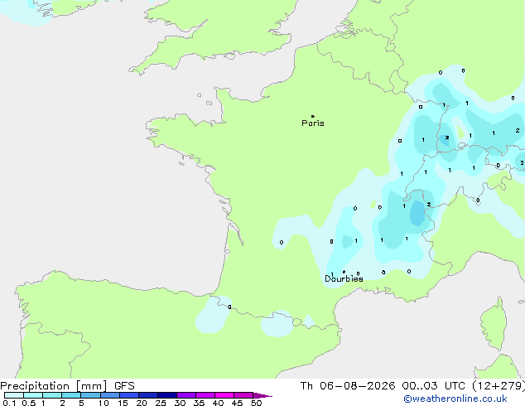525x406 pixels.
Task: Click the over-50 legend arrow tip
Action: click(262, 395)
